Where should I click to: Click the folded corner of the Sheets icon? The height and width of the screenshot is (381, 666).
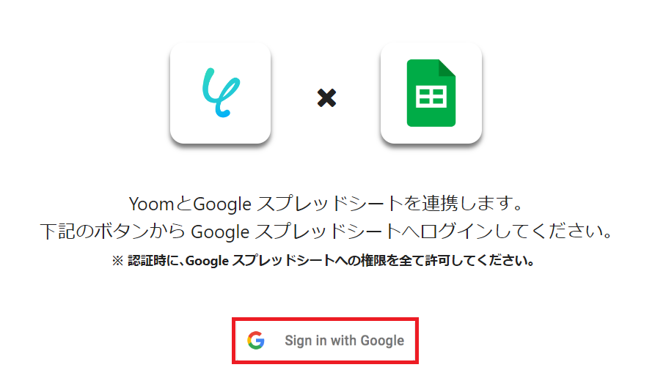coord(447,68)
